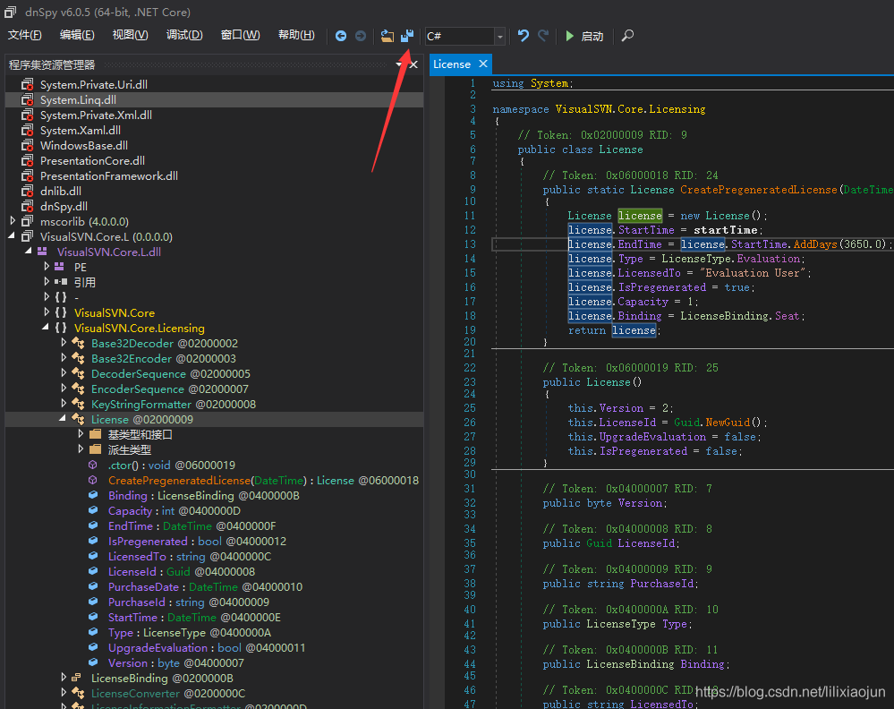Open the 文件(F) menu
The width and height of the screenshot is (894, 709).
[25, 35]
